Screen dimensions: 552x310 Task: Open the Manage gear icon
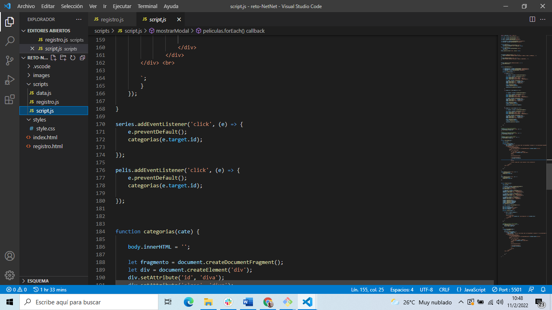click(10, 275)
